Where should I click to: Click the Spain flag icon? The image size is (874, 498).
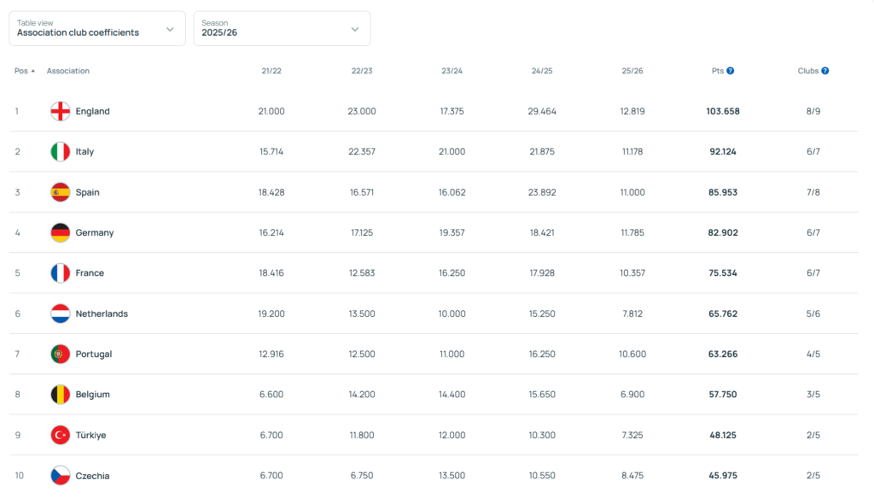pyautogui.click(x=60, y=192)
